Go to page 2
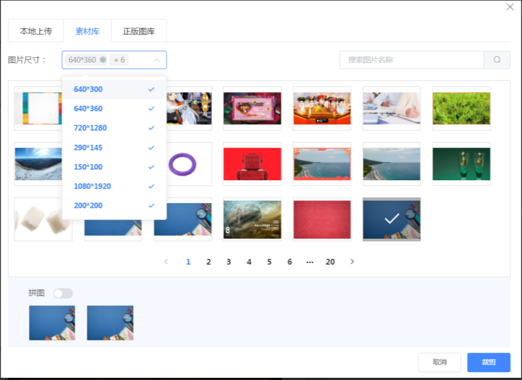522x380 pixels. 208,262
